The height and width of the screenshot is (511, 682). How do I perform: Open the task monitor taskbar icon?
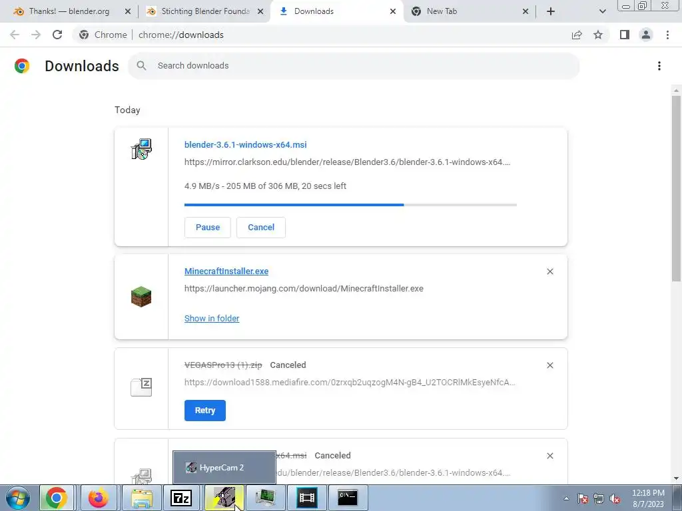click(265, 498)
